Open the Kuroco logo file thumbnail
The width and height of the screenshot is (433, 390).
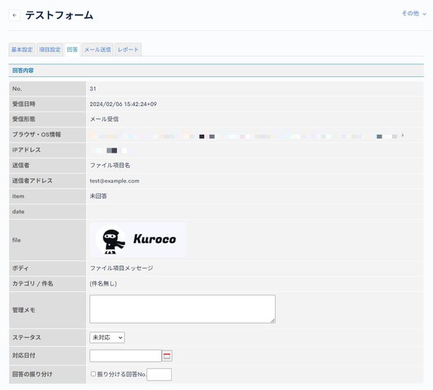pyautogui.click(x=138, y=239)
